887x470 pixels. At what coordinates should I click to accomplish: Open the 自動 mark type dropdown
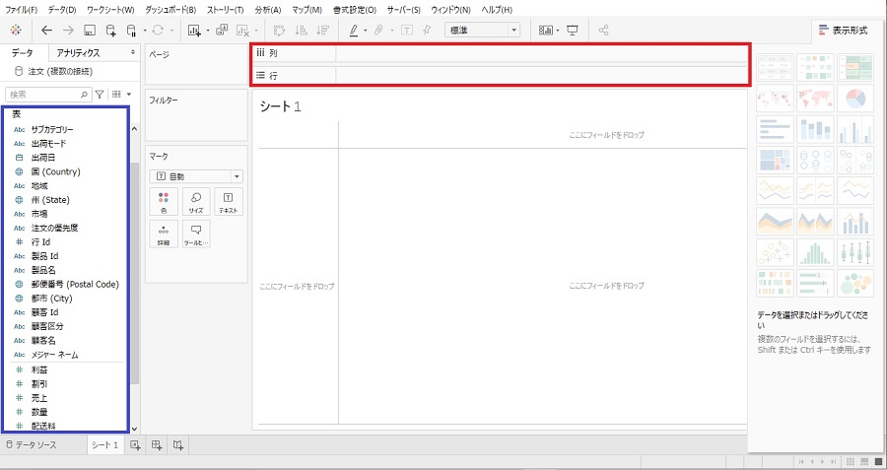pyautogui.click(x=195, y=176)
